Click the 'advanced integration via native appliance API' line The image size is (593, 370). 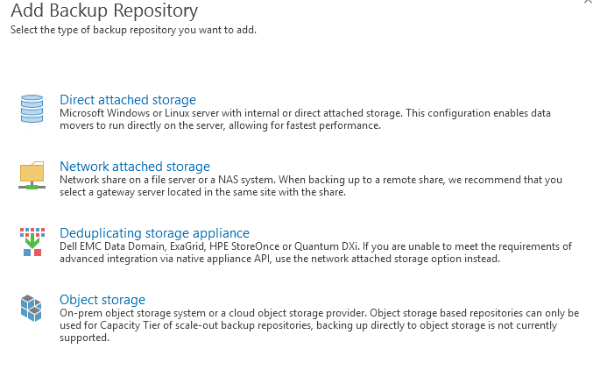coord(280,259)
